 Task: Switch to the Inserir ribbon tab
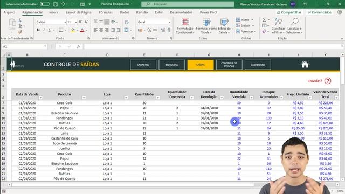pyautogui.click(x=54, y=12)
